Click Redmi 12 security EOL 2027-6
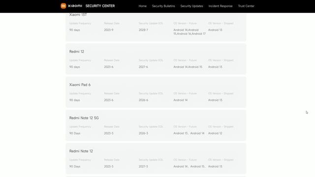 point(143,67)
